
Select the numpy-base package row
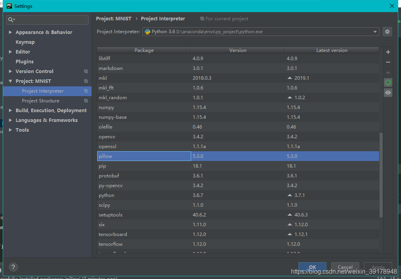(238, 117)
